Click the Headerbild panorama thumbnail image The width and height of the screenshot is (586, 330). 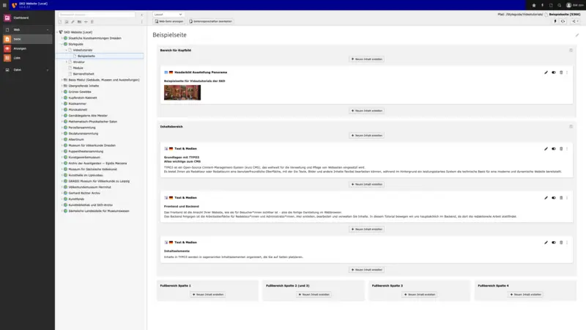coord(182,92)
